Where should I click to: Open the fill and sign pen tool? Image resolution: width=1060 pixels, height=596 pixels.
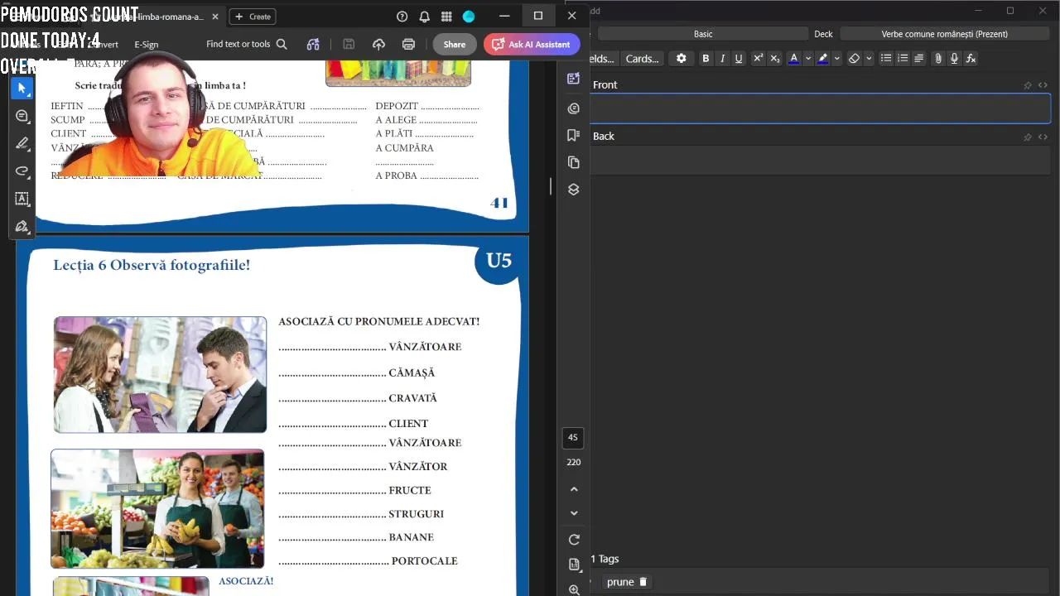22,226
